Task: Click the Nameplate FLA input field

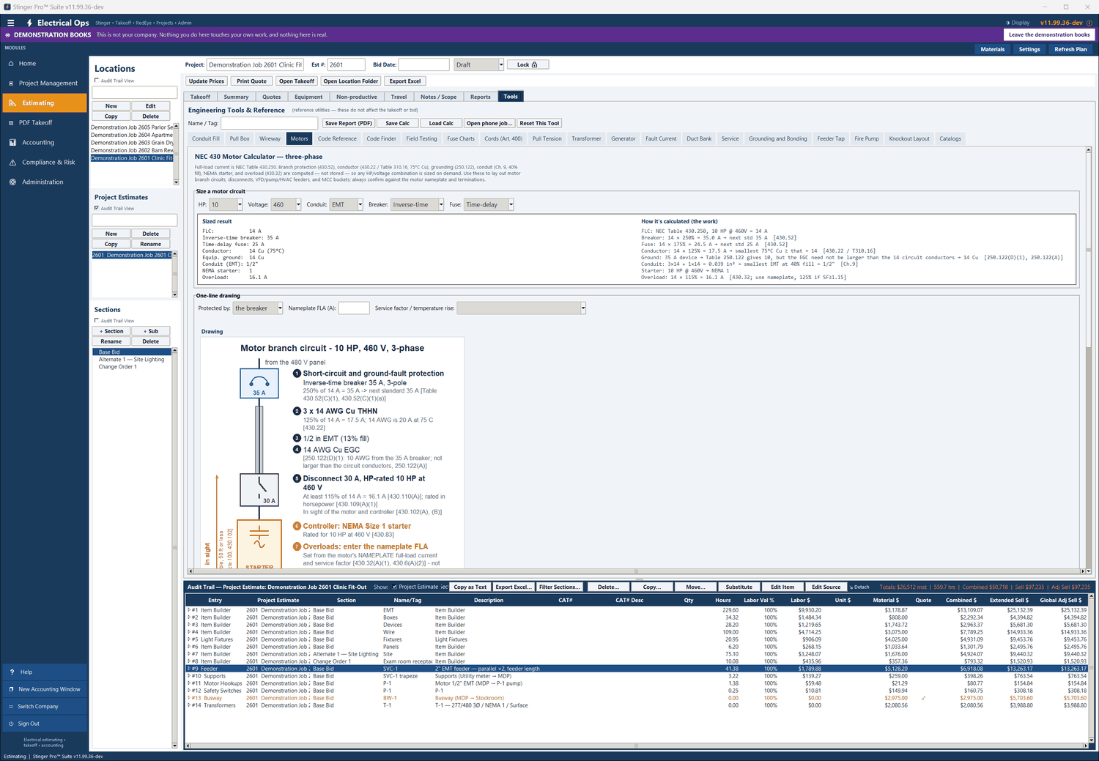Action: (x=354, y=308)
